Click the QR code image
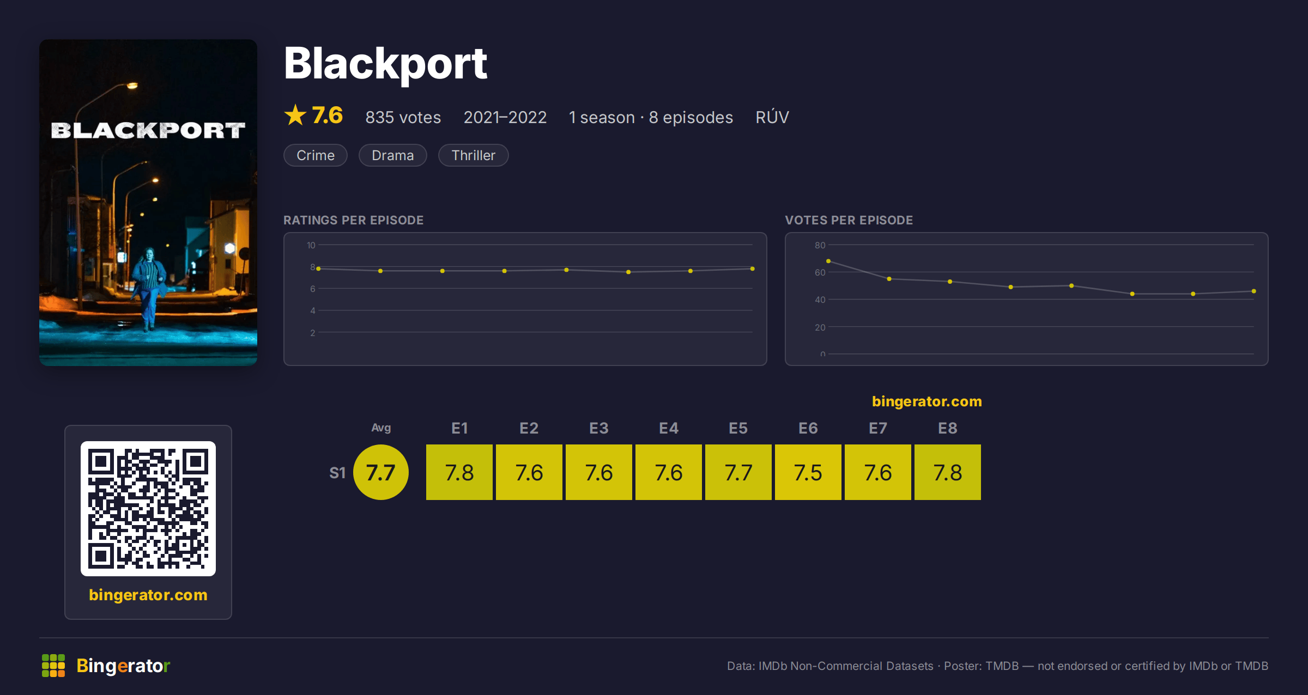Screen dimensions: 1308x695 148,508
